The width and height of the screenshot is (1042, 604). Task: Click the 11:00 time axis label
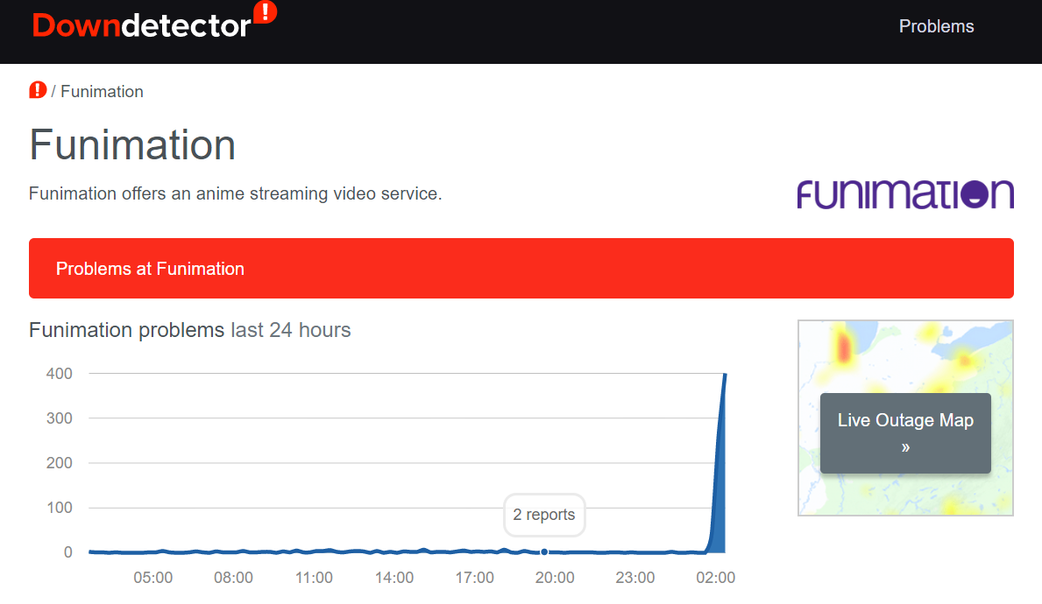point(314,578)
